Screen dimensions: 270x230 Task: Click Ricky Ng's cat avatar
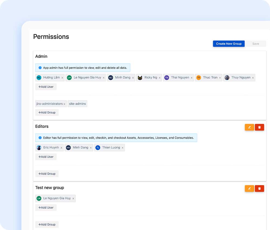click(x=140, y=78)
